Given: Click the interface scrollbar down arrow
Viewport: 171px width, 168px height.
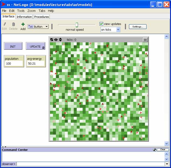Looking at the screenshot, I should [x=166, y=143].
